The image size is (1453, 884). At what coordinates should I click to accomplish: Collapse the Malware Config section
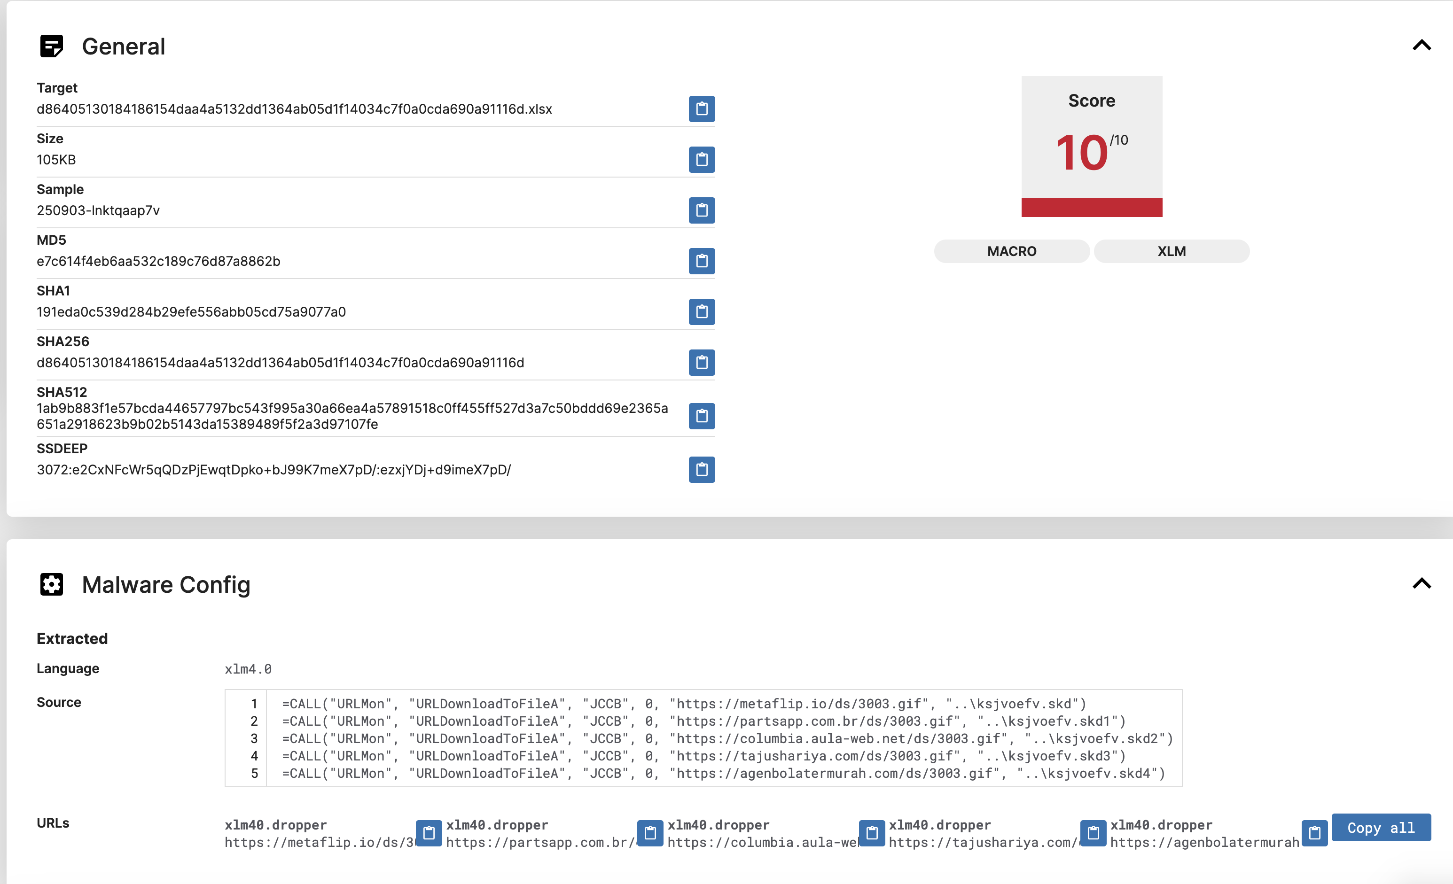tap(1421, 583)
